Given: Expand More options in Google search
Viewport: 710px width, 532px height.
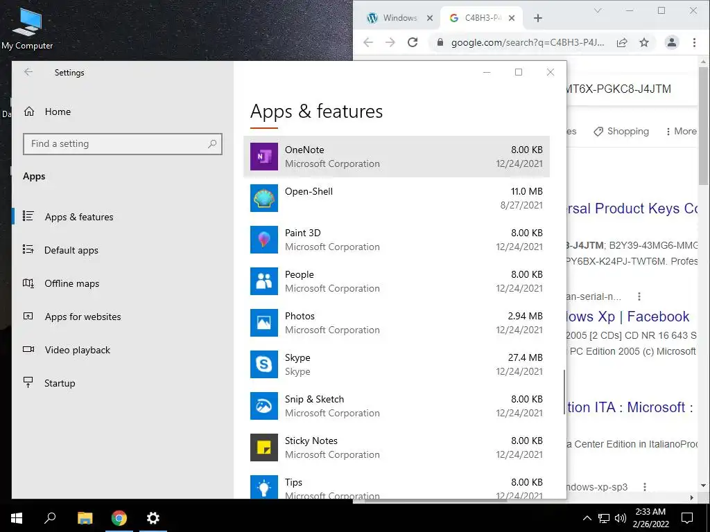Looking at the screenshot, I should click(x=681, y=131).
